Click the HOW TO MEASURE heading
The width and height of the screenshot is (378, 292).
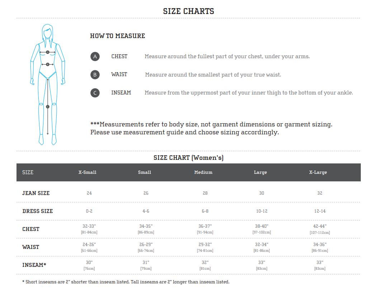118,36
